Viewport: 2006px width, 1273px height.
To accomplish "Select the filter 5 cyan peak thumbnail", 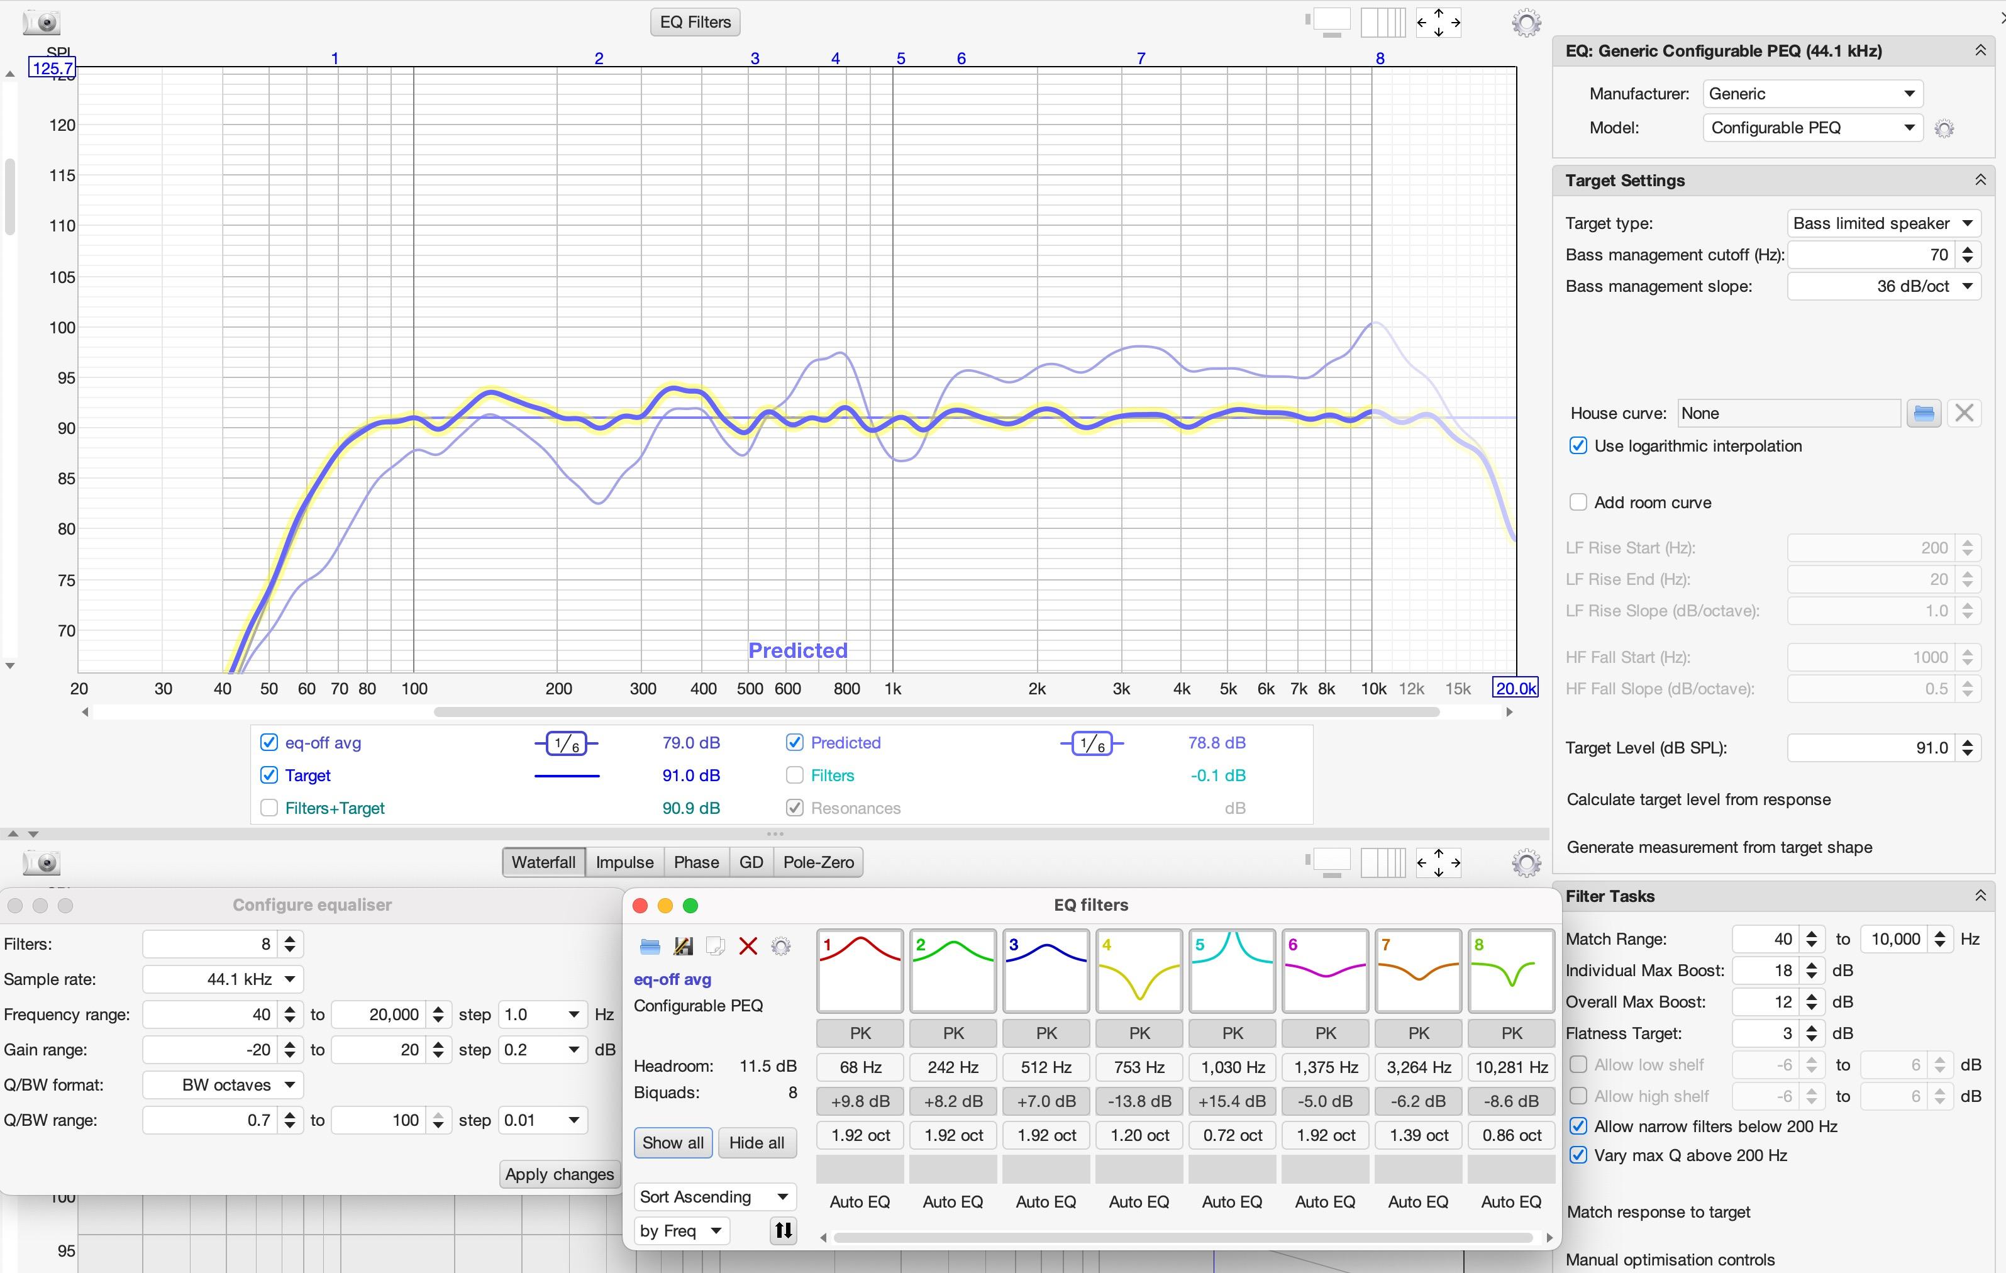I will click(x=1232, y=971).
